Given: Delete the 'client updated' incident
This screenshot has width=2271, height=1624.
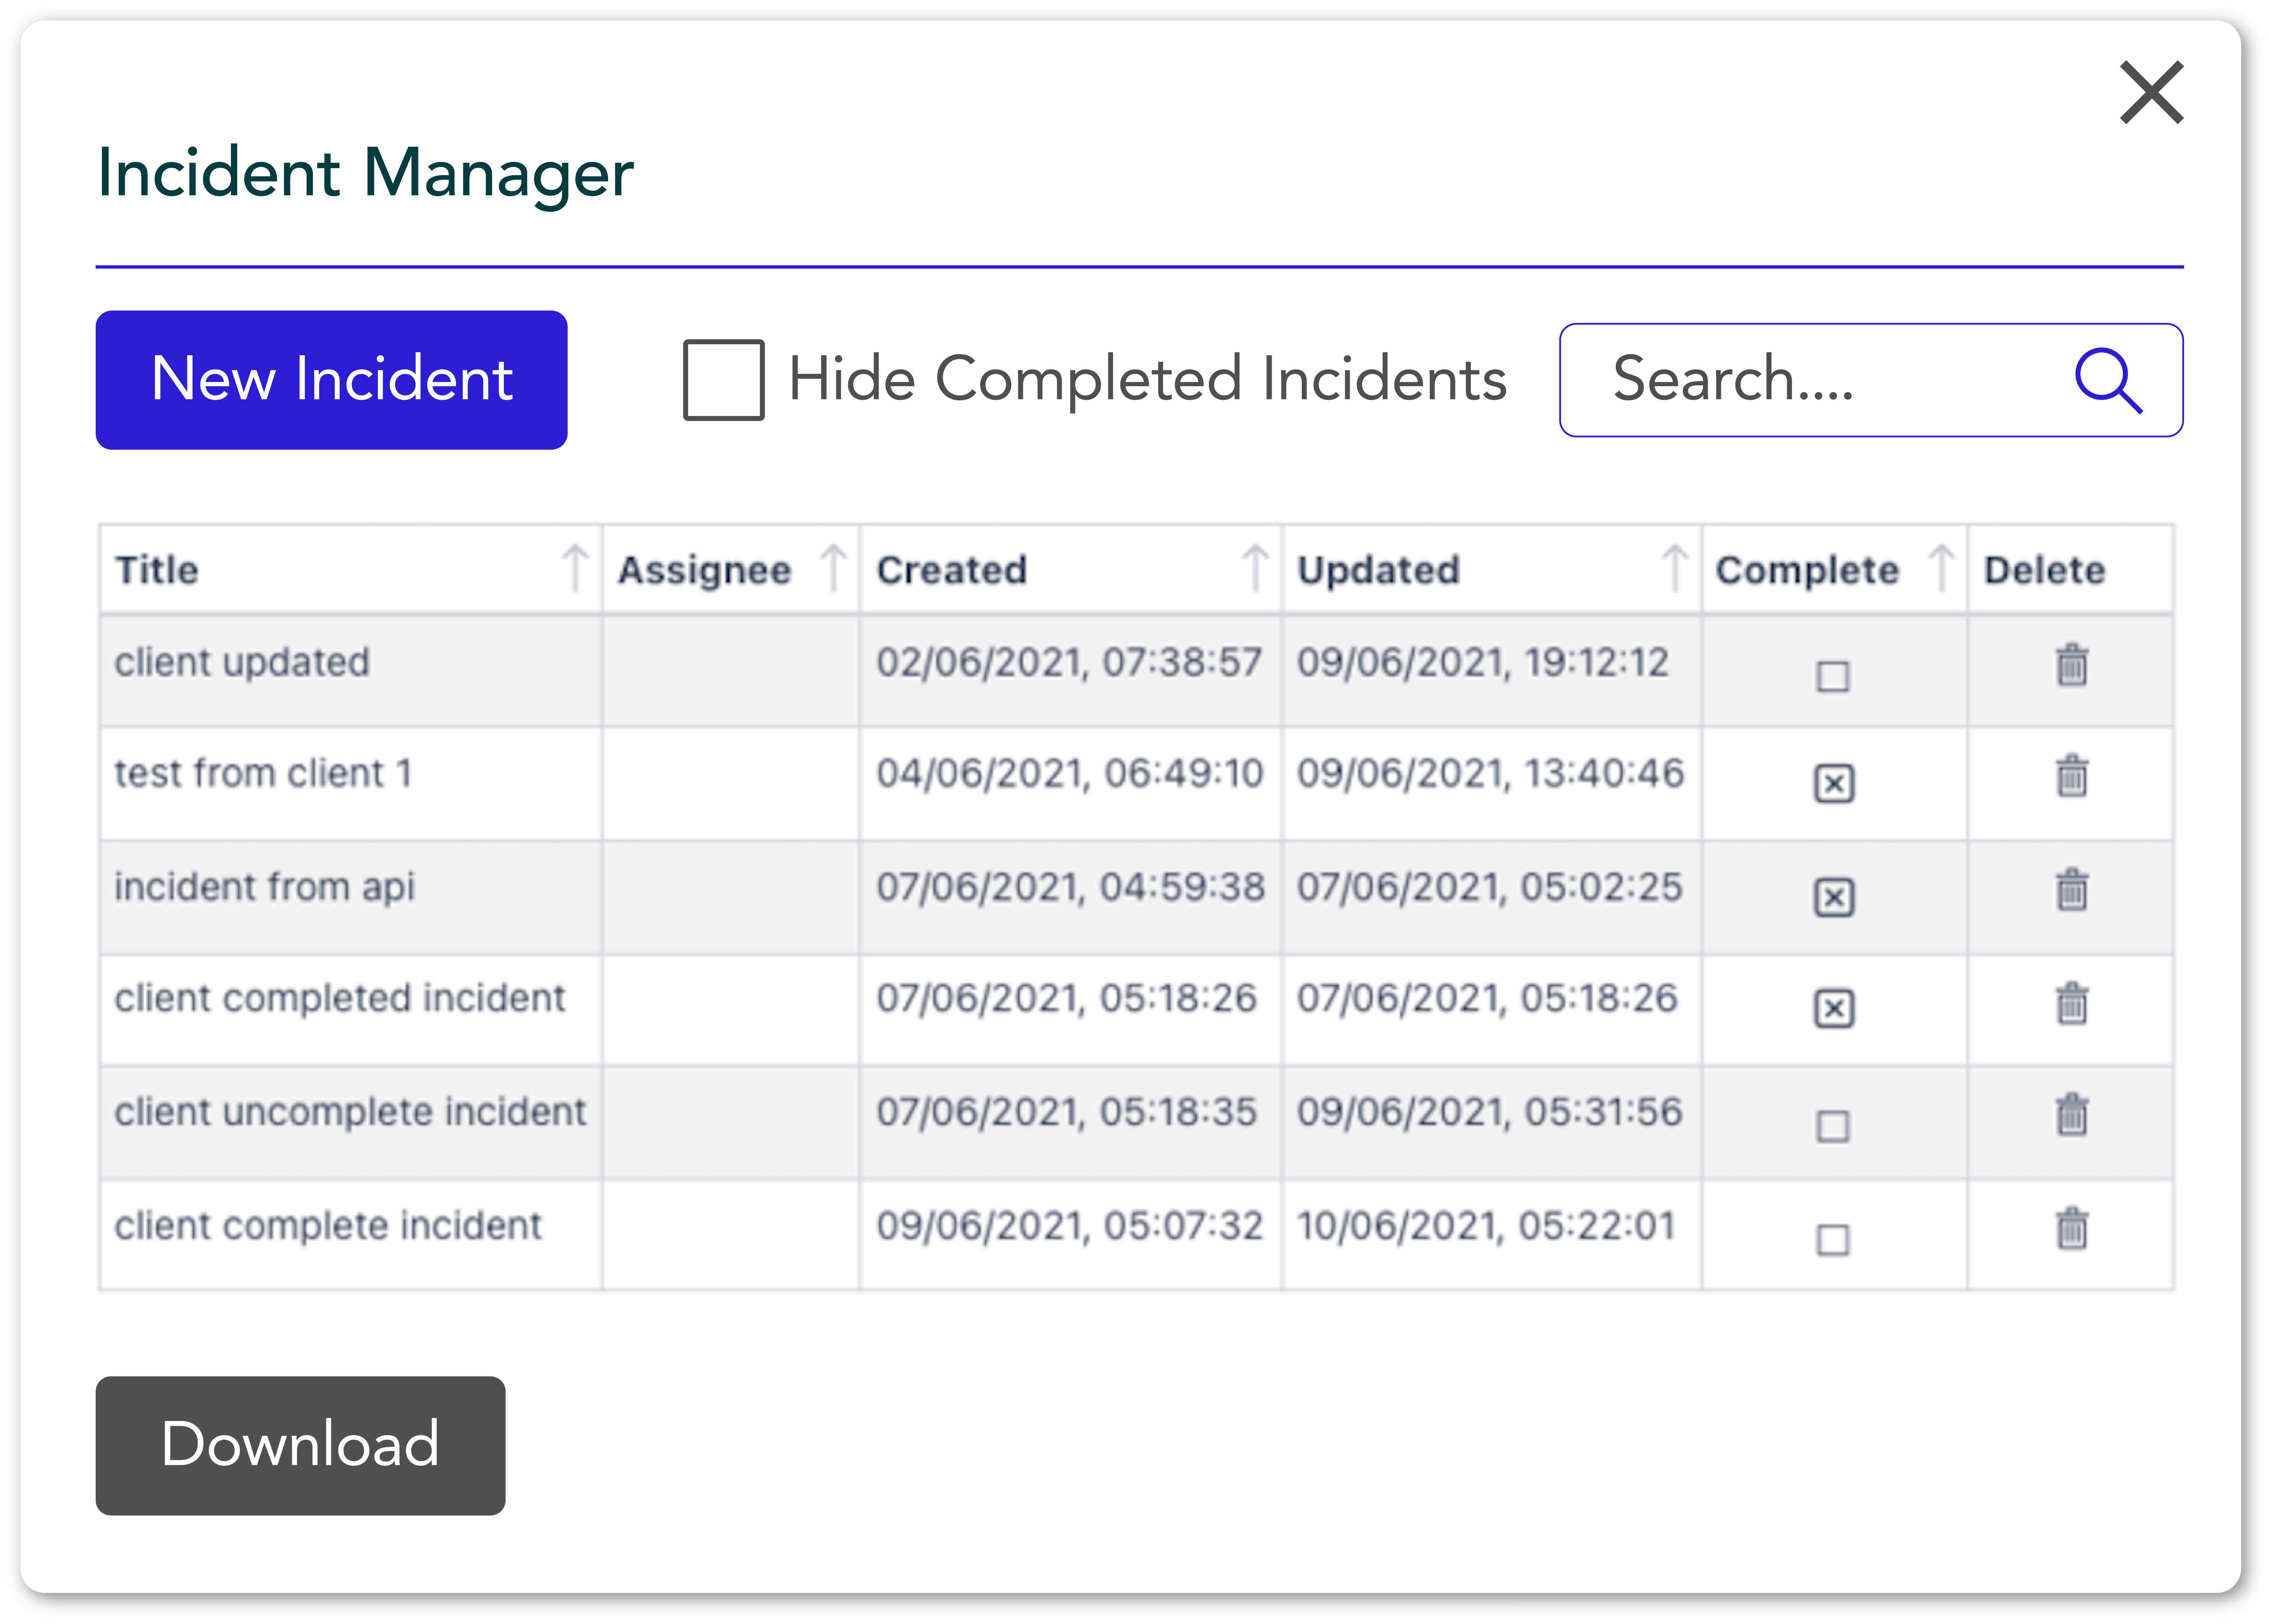Looking at the screenshot, I should pos(2071,665).
